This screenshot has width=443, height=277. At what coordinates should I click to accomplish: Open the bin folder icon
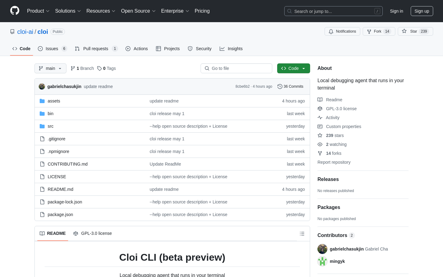click(x=42, y=114)
